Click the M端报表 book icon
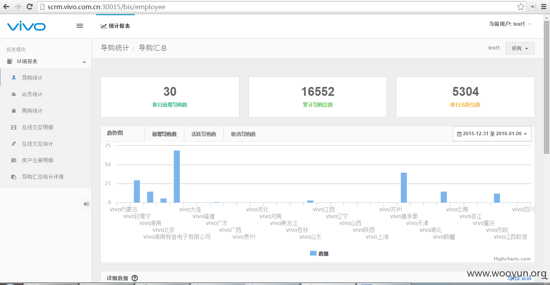550x285 pixels. 10,62
